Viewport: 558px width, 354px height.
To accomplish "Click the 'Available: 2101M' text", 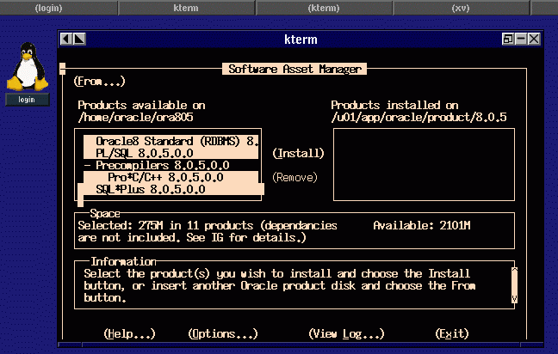I will point(422,225).
